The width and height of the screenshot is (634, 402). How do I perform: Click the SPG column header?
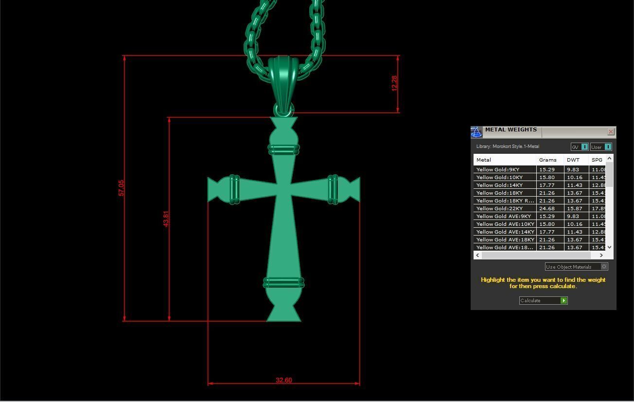click(598, 160)
